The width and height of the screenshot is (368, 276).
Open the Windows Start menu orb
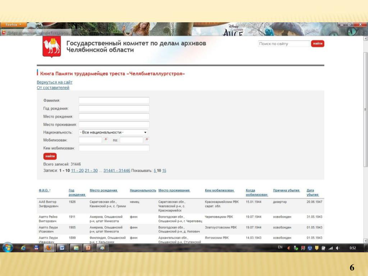pyautogui.click(x=7, y=248)
